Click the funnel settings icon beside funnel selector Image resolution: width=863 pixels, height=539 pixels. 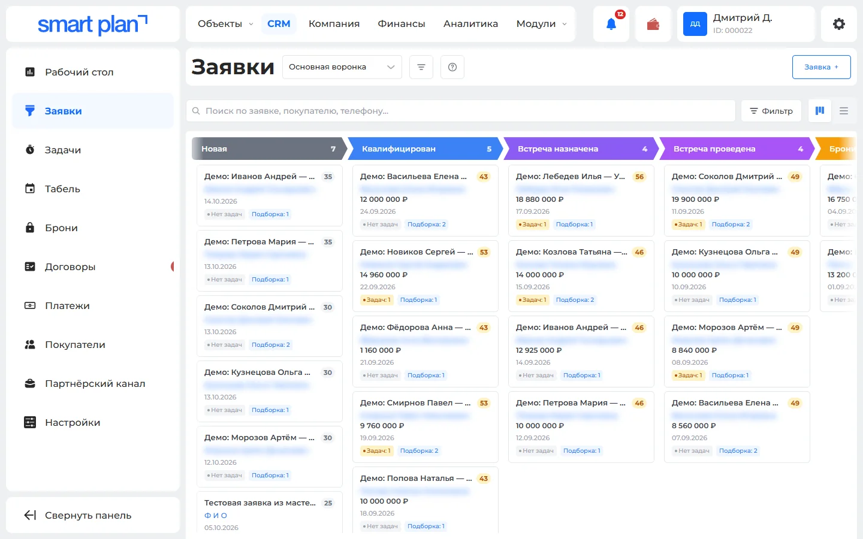tap(421, 67)
